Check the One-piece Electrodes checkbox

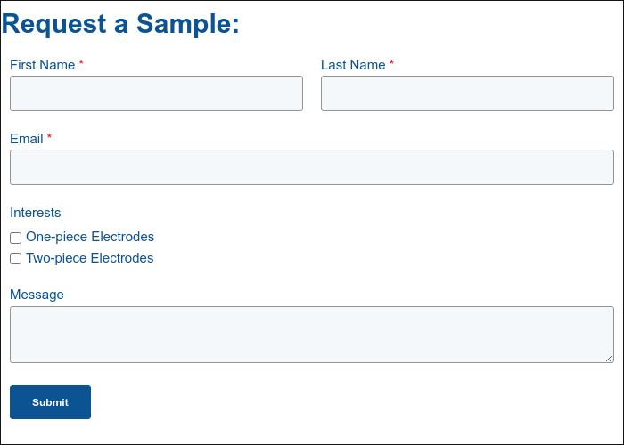tap(16, 238)
